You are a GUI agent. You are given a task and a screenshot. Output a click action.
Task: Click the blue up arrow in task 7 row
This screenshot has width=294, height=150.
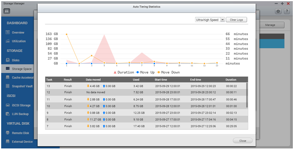[104, 126]
